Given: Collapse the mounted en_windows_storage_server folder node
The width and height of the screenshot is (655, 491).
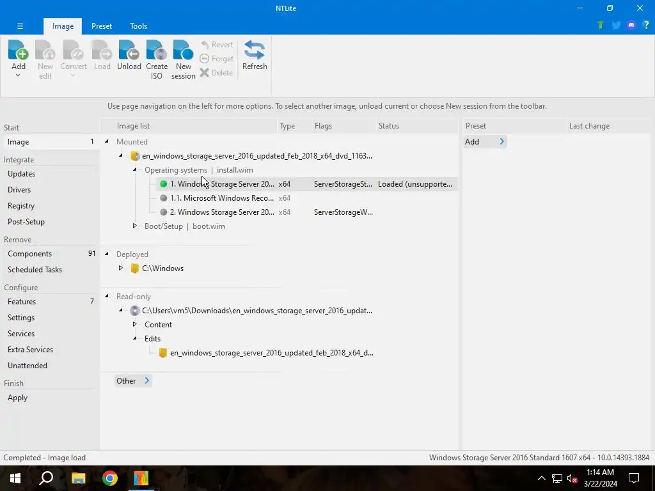Looking at the screenshot, I should tap(121, 155).
